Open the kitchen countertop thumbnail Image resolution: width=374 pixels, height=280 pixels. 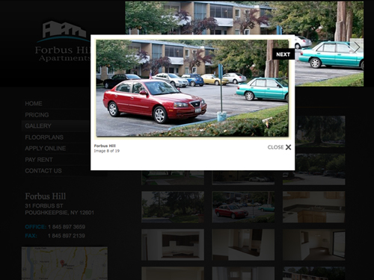coord(314,207)
